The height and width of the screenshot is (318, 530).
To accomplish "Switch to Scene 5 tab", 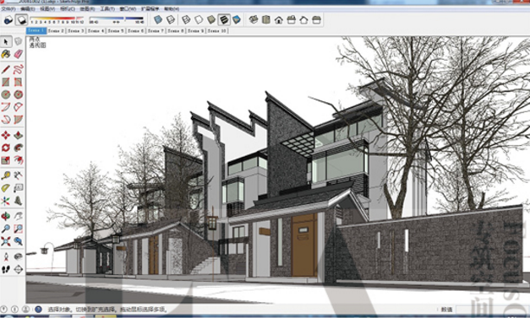I will pos(116,30).
